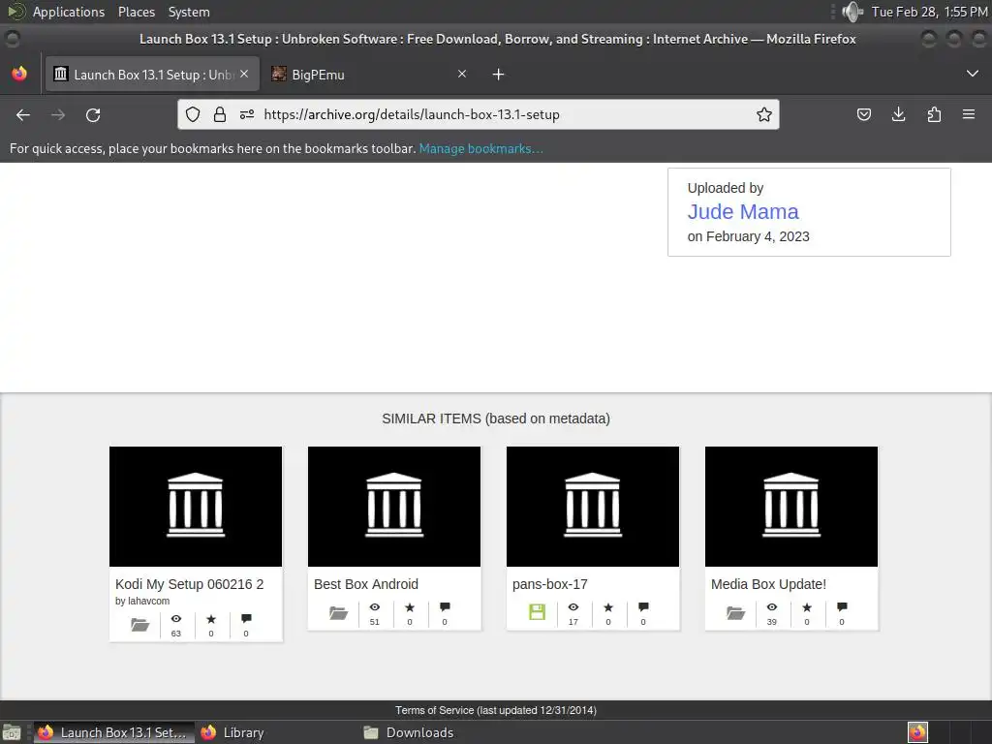Click Best Box Android folder icon

click(x=338, y=612)
